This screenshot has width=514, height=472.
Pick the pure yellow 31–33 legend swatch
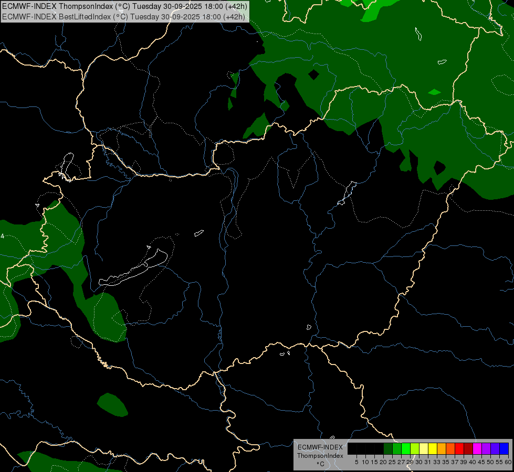(433, 448)
